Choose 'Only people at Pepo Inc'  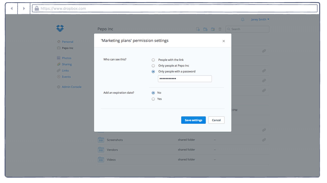(x=153, y=66)
